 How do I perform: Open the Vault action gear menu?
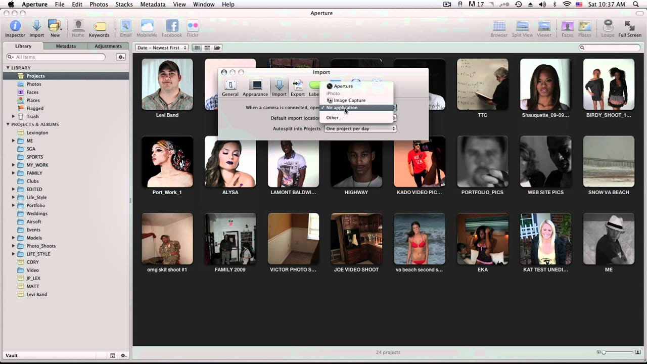pos(123,355)
